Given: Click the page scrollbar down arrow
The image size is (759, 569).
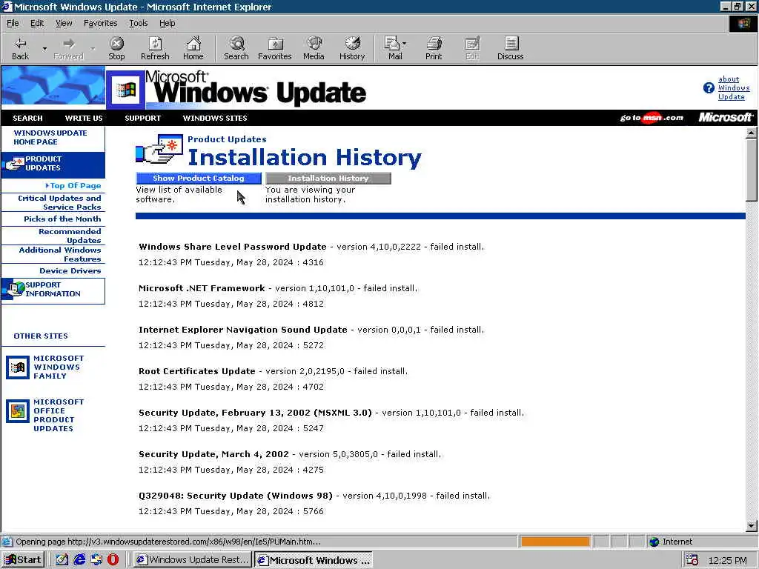Looking at the screenshot, I should 752,526.
